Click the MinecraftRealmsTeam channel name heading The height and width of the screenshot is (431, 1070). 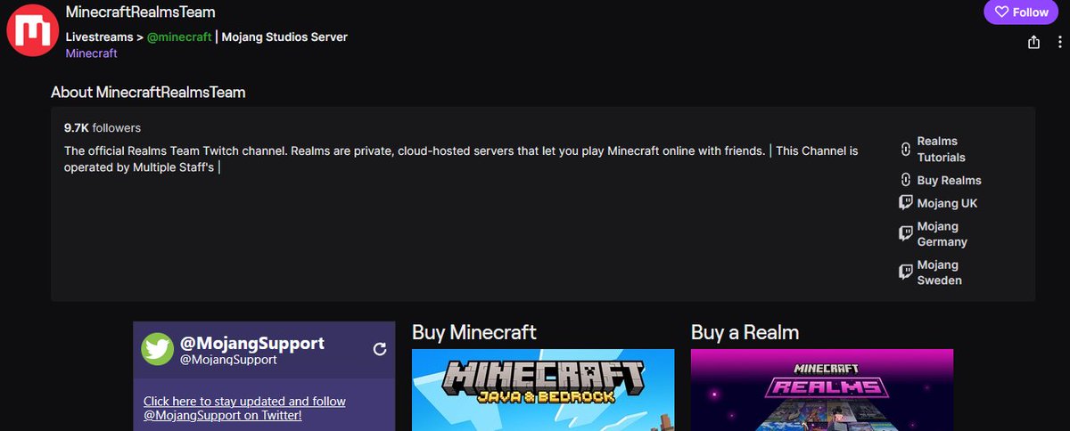point(140,12)
